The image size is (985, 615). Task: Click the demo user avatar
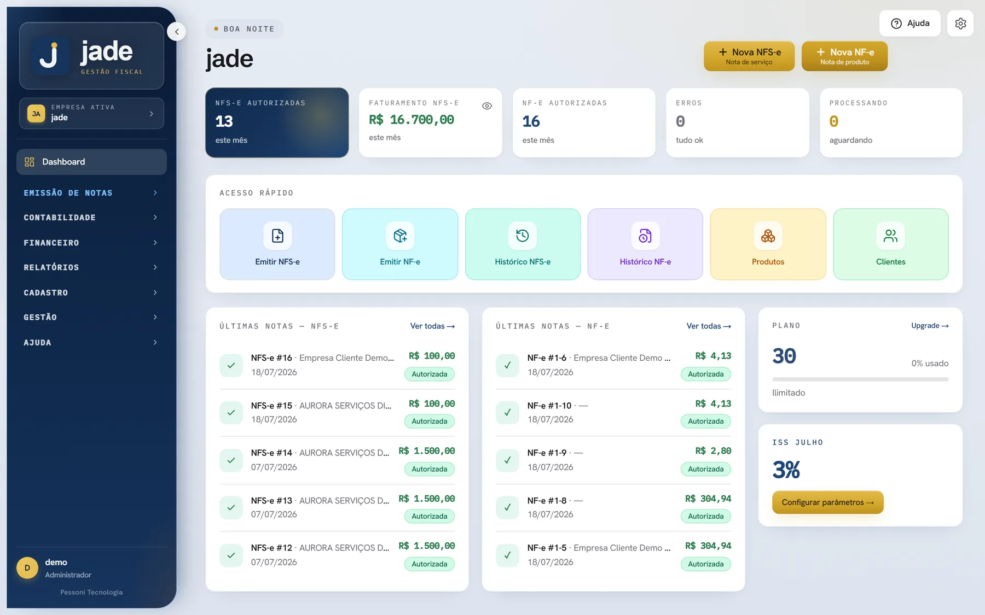click(27, 568)
